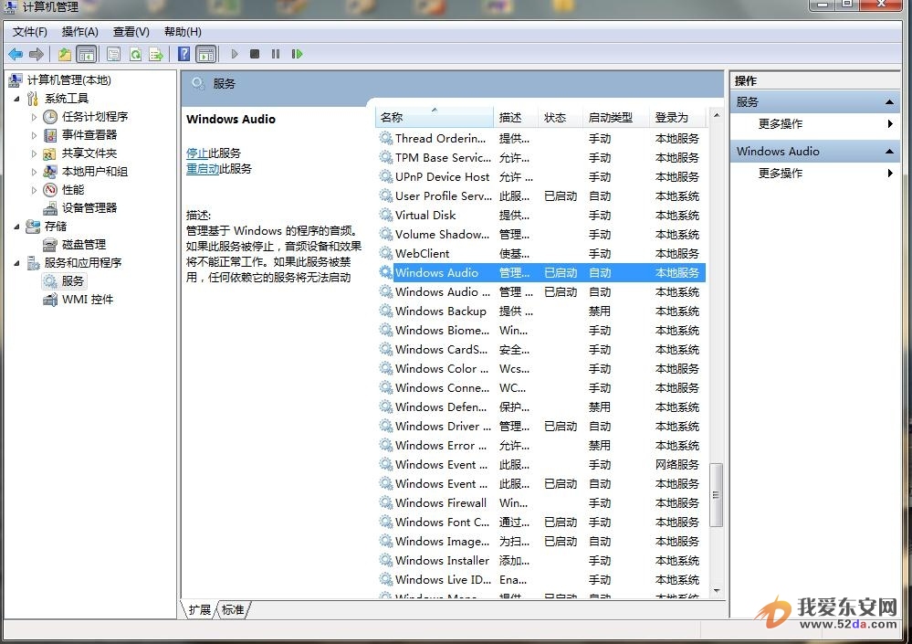
Task: Open 磁盘管理 in the tree
Action: [84, 244]
